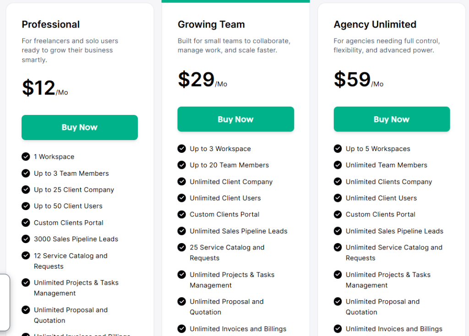Viewport: 469px width, 336px height.
Task: Click the white floating widget at left edge
Action: (5, 302)
